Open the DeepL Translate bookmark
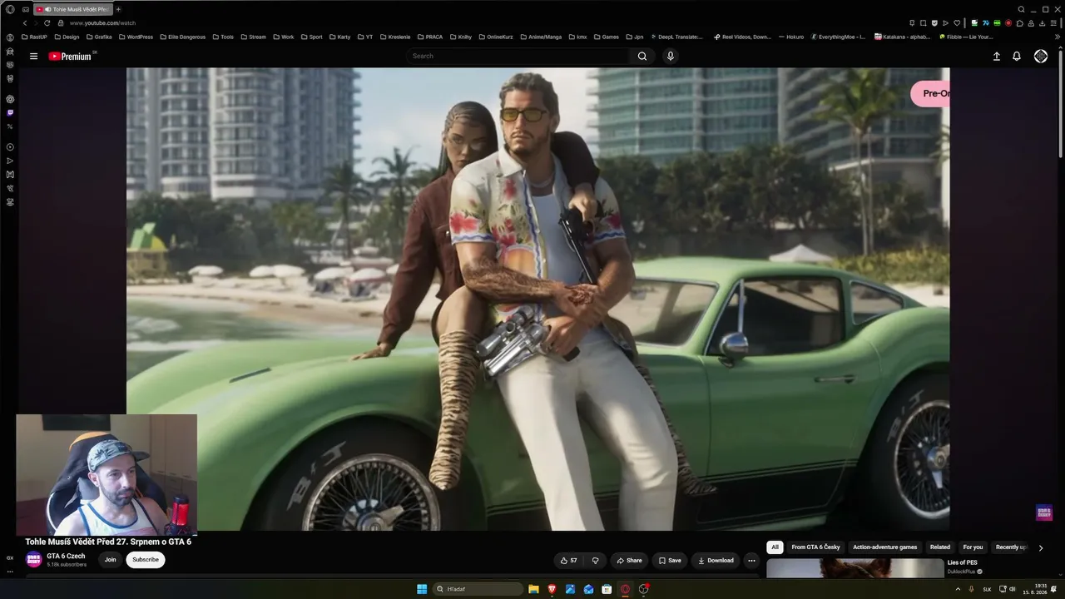 click(x=676, y=37)
